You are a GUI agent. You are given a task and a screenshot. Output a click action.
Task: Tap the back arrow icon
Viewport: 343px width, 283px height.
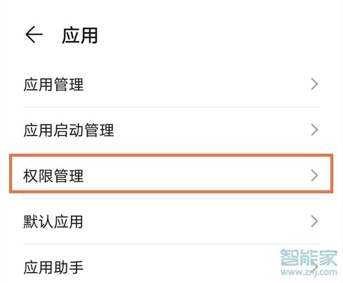(x=34, y=35)
